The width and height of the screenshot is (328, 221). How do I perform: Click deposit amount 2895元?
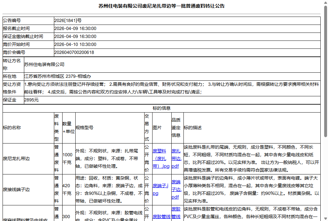[31, 100]
